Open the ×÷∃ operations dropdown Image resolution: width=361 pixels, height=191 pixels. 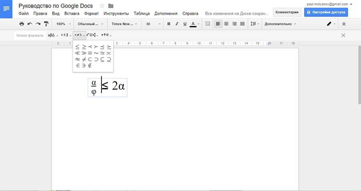tap(66, 35)
